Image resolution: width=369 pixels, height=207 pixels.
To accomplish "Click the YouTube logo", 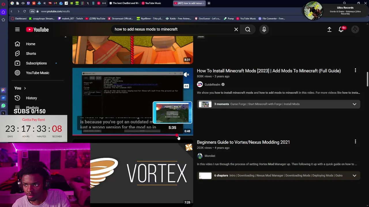I will [x=37, y=29].
